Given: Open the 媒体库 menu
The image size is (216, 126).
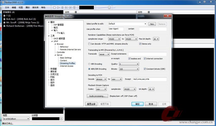Looking at the screenshot, I should point(35,8).
